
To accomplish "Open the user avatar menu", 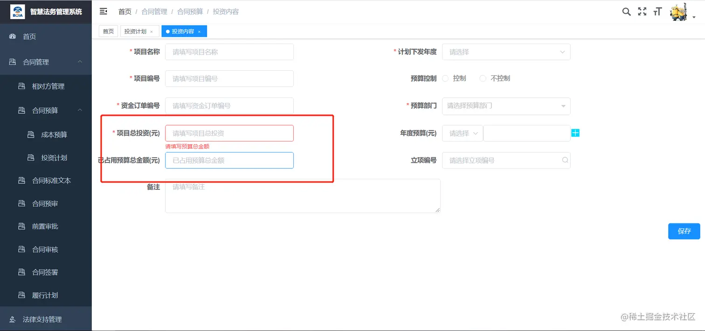I will tap(678, 12).
